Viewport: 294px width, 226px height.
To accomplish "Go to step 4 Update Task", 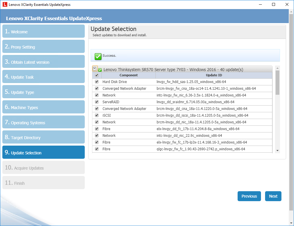I will pos(44,77).
